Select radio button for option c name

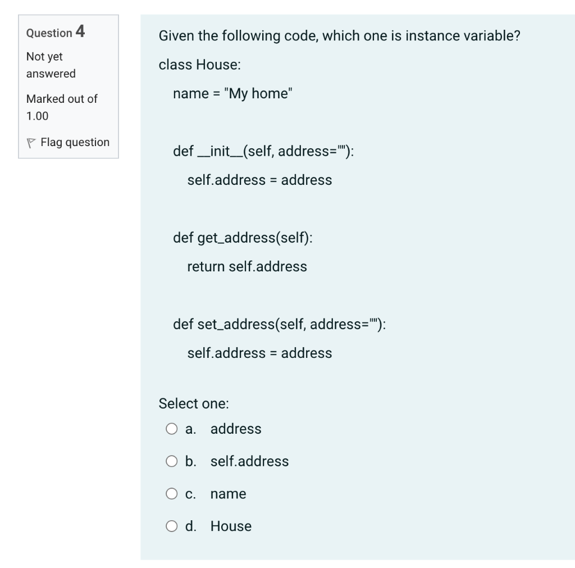coord(171,494)
